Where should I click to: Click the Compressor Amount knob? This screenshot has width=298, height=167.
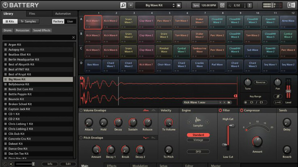pyautogui.click(x=257, y=142)
